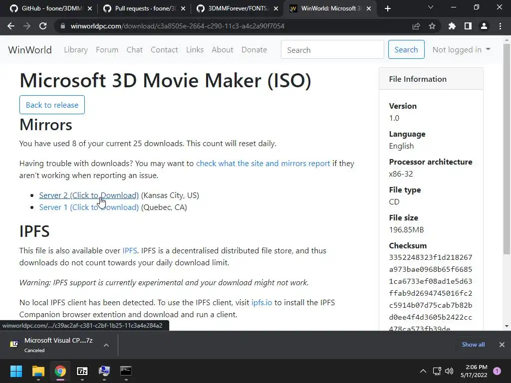Open the Contact nav item
This screenshot has height=383, width=511.
click(x=164, y=50)
